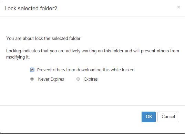Close the lock folder dialog with X

pyautogui.click(x=178, y=7)
